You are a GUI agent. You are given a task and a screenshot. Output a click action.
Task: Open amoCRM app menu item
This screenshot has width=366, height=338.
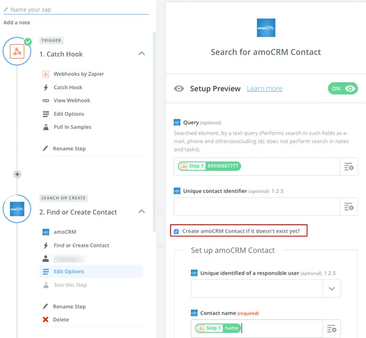click(65, 232)
